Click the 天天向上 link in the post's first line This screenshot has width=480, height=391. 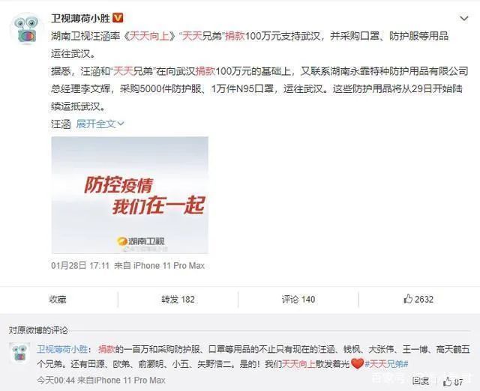[x=149, y=36]
